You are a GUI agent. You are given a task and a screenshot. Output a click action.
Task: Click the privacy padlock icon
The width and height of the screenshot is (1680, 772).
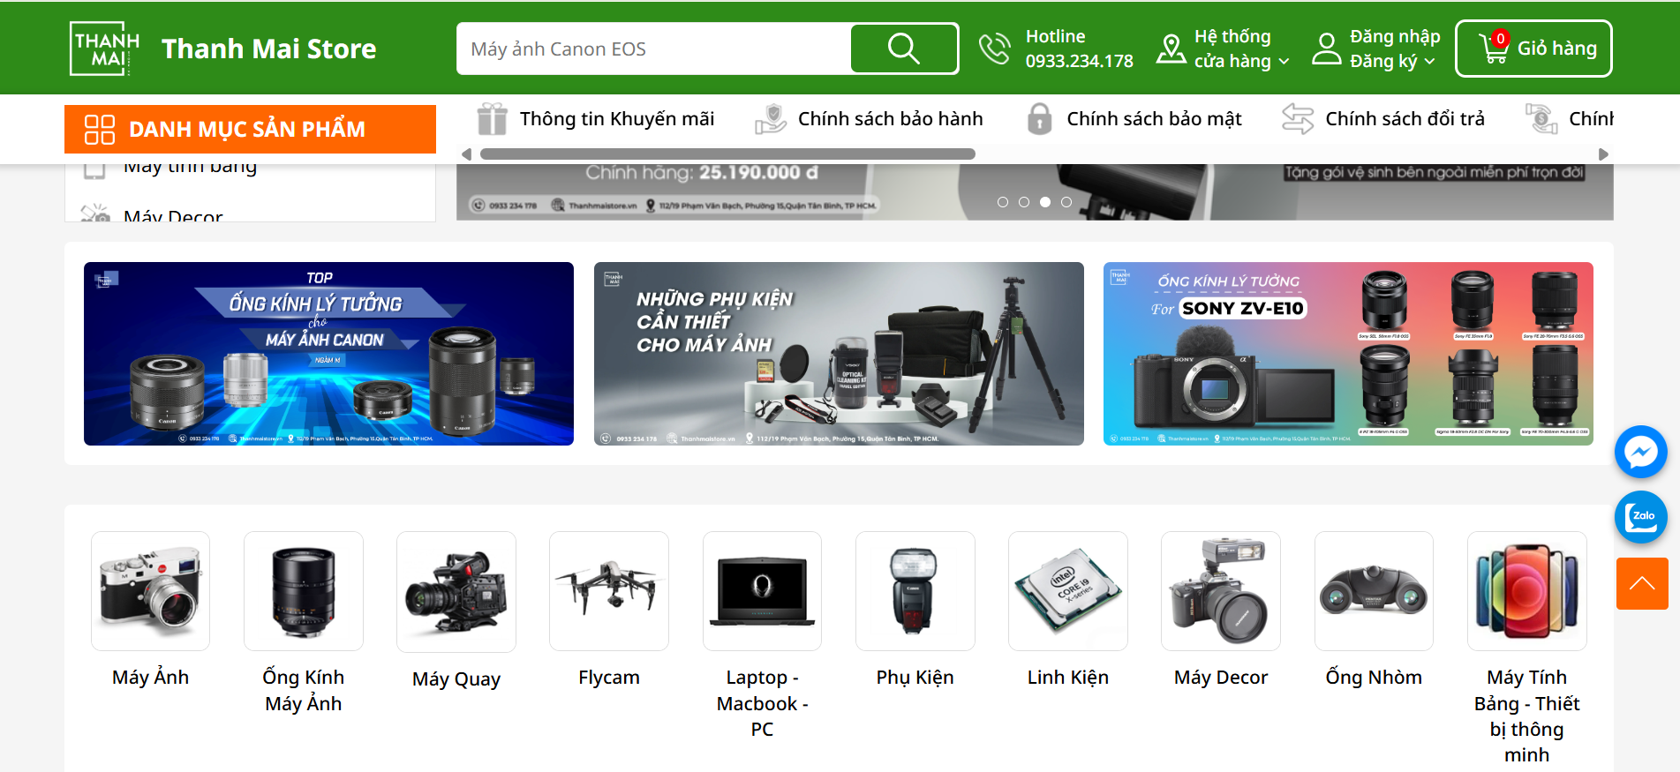(1040, 118)
